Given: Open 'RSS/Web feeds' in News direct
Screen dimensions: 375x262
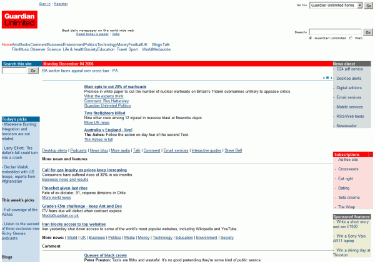Looking at the screenshot, I should click(350, 117).
